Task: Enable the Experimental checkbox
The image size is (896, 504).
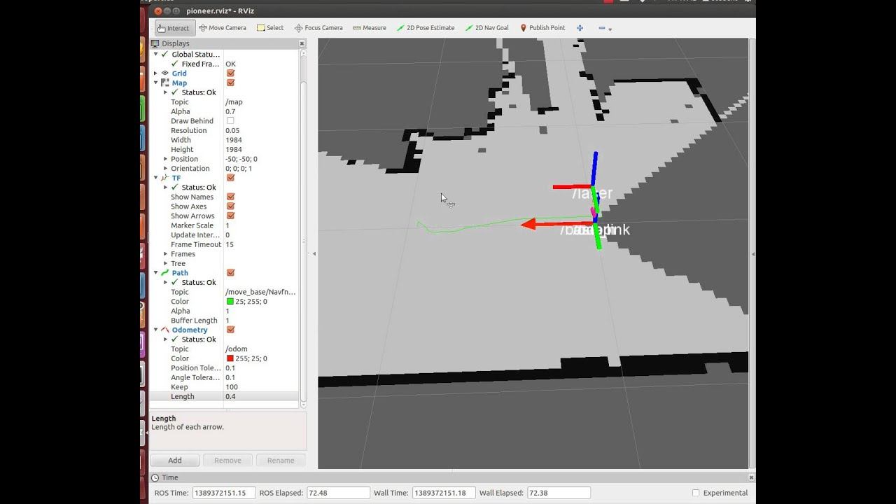Action: pos(696,493)
